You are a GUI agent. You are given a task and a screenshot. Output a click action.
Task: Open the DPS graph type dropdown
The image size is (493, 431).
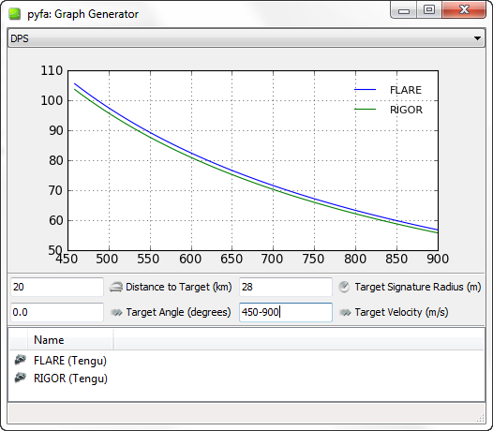[246, 38]
